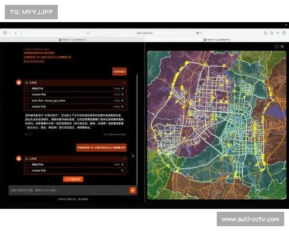Collapse the second 工作流 panel chevron
Screen dimensions: 289x231
[x=124, y=159]
